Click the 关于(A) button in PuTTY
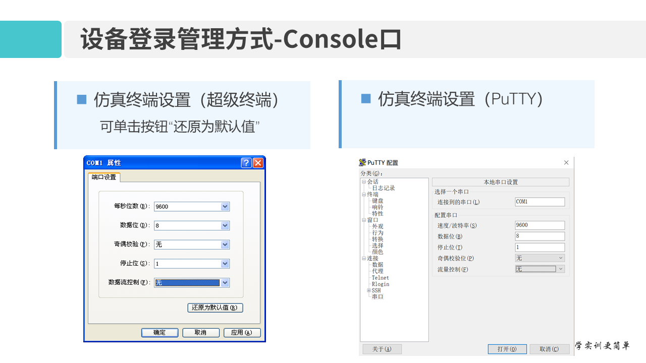 382,349
